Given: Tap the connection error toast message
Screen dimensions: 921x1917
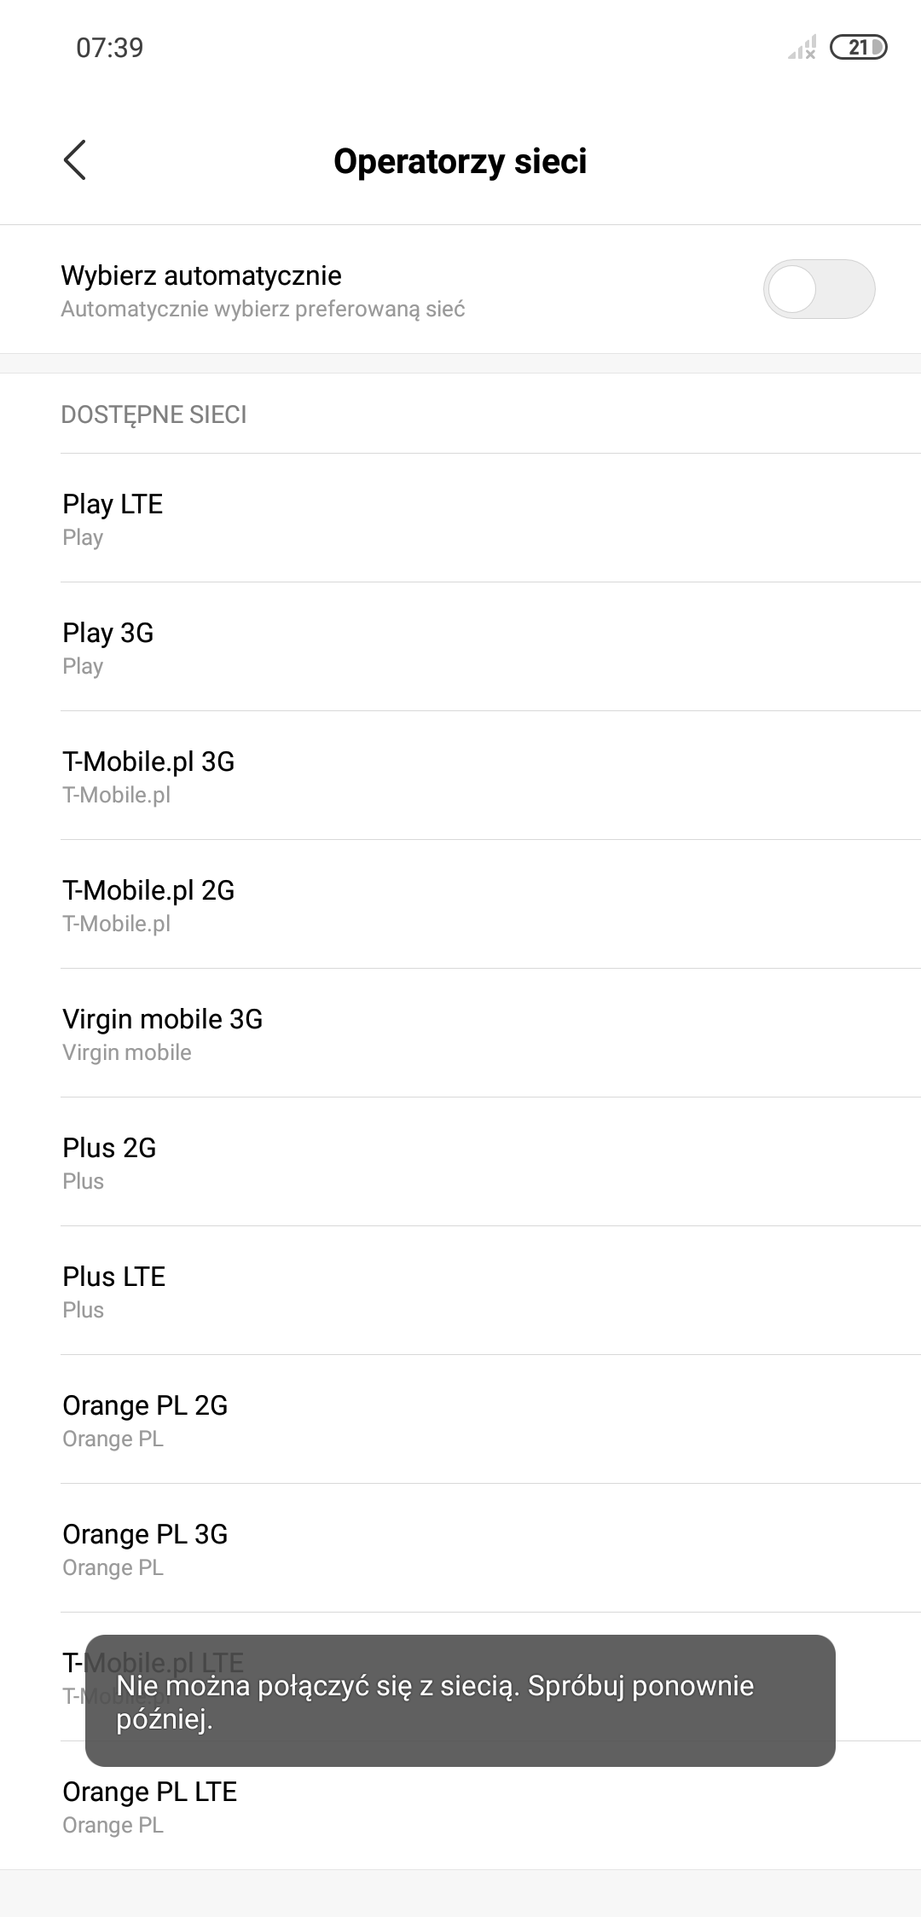Looking at the screenshot, I should (x=460, y=1700).
